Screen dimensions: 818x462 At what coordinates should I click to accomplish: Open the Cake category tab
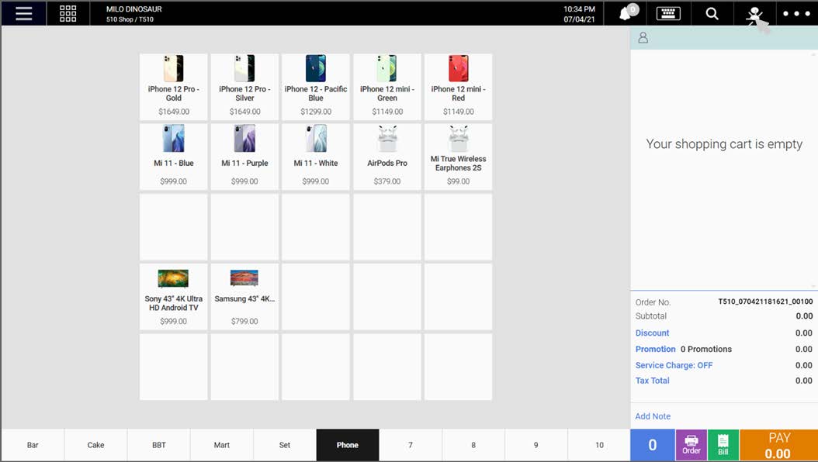(95, 445)
